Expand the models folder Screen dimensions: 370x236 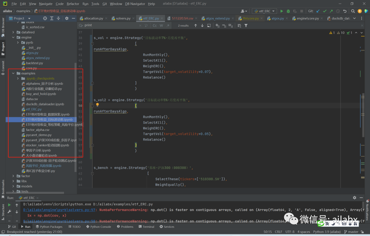(x=13, y=186)
